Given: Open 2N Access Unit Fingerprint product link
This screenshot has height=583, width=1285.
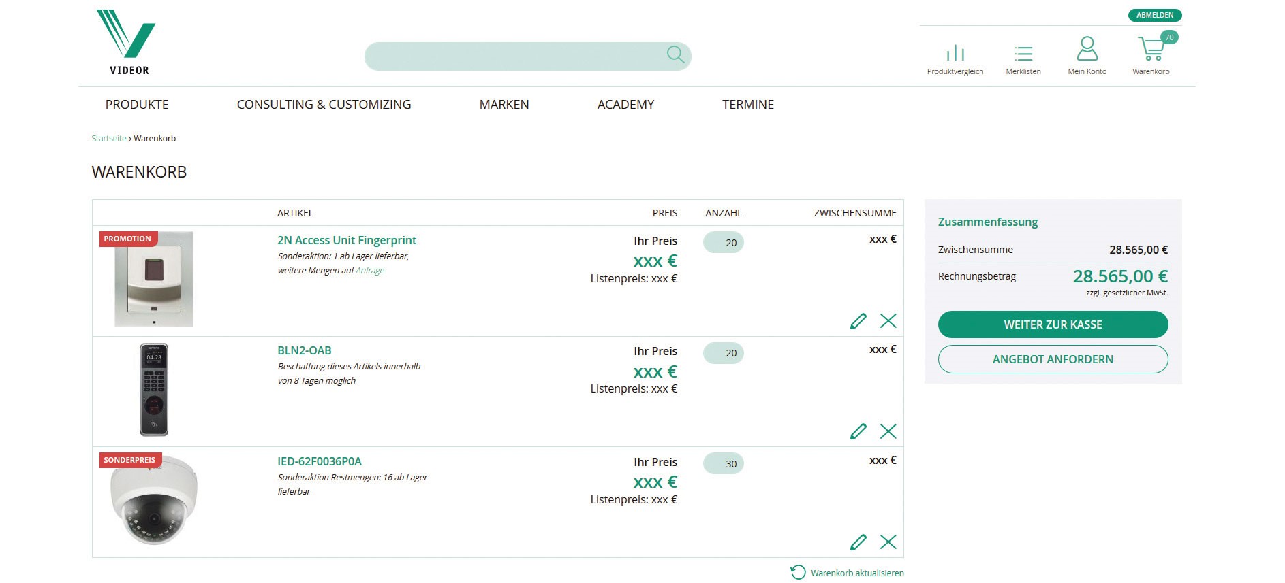Looking at the screenshot, I should pyautogui.click(x=347, y=240).
